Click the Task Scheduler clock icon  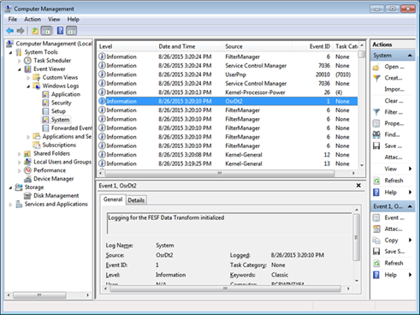[27, 61]
